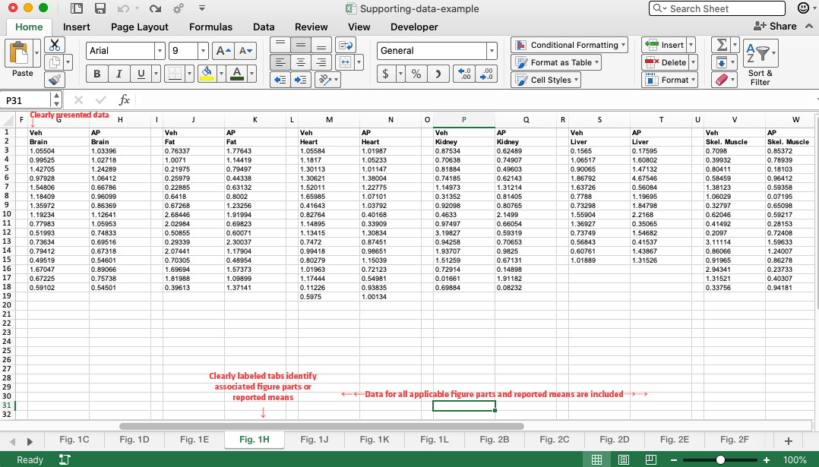Set bottom vertical alignment
Image resolution: width=819 pixels, height=467 pixels.
321,45
